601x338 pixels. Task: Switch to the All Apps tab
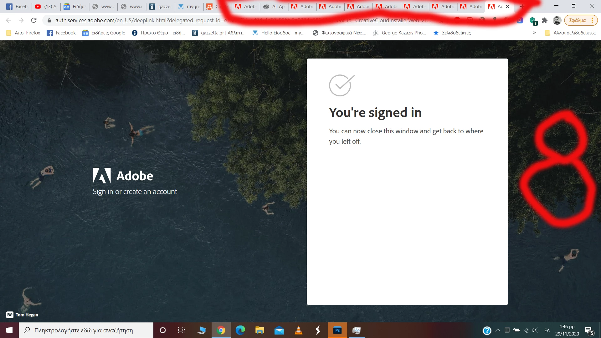coord(274,6)
